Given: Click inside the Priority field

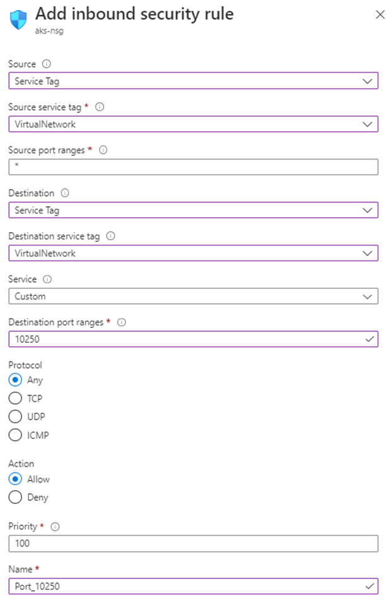Looking at the screenshot, I should [189, 543].
